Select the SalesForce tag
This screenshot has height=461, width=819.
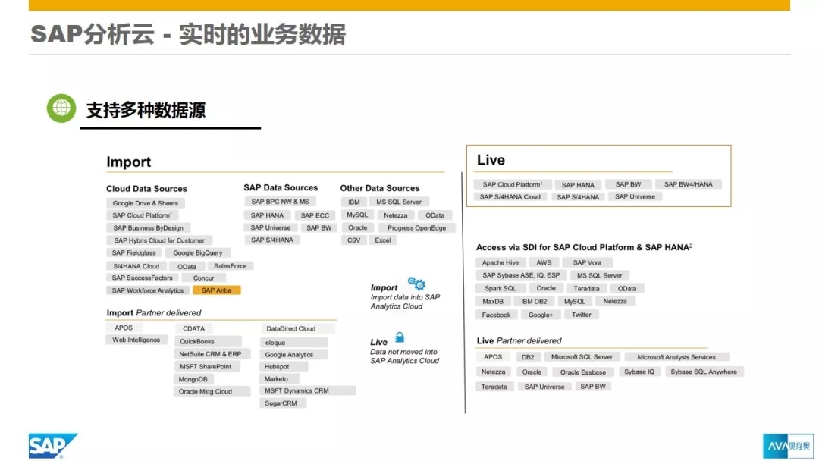tap(231, 265)
